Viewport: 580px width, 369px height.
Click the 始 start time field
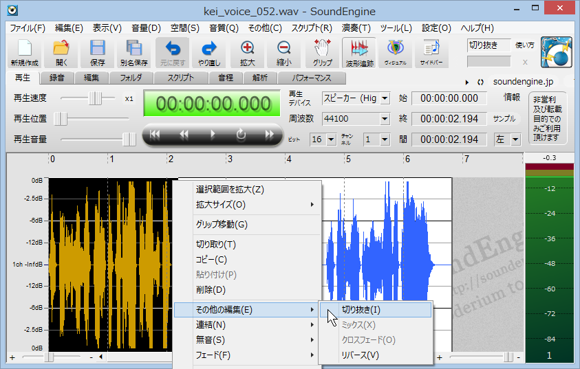(x=449, y=98)
